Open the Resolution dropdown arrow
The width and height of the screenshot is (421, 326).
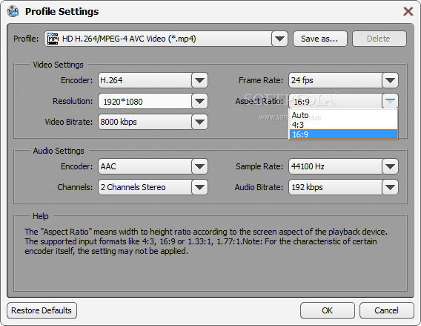[199, 101]
